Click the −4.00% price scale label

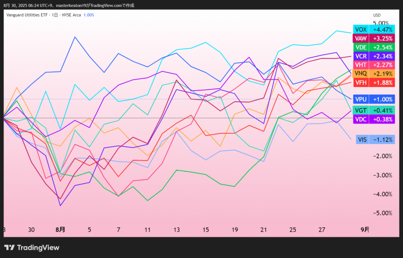click(383, 194)
